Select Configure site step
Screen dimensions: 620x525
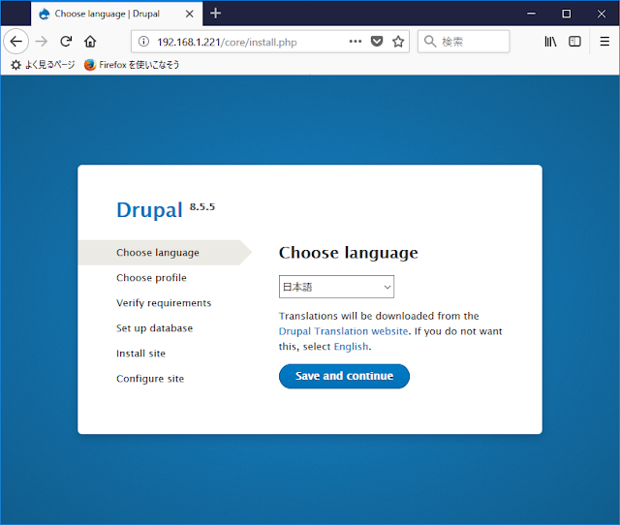coord(150,379)
